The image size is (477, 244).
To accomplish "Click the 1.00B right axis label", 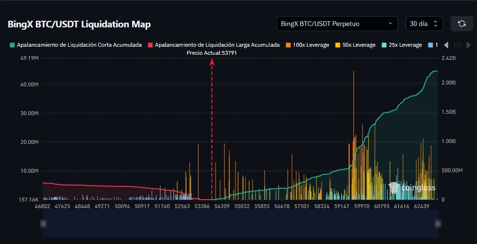I will click(x=448, y=141).
